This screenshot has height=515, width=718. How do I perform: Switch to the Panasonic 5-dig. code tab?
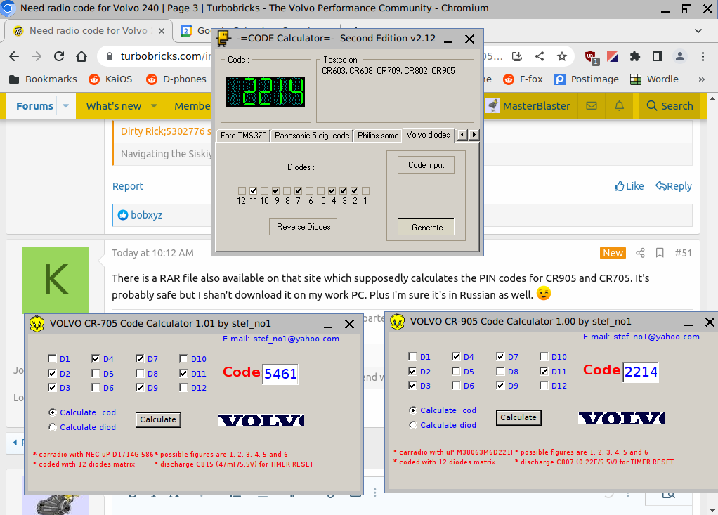pyautogui.click(x=312, y=136)
